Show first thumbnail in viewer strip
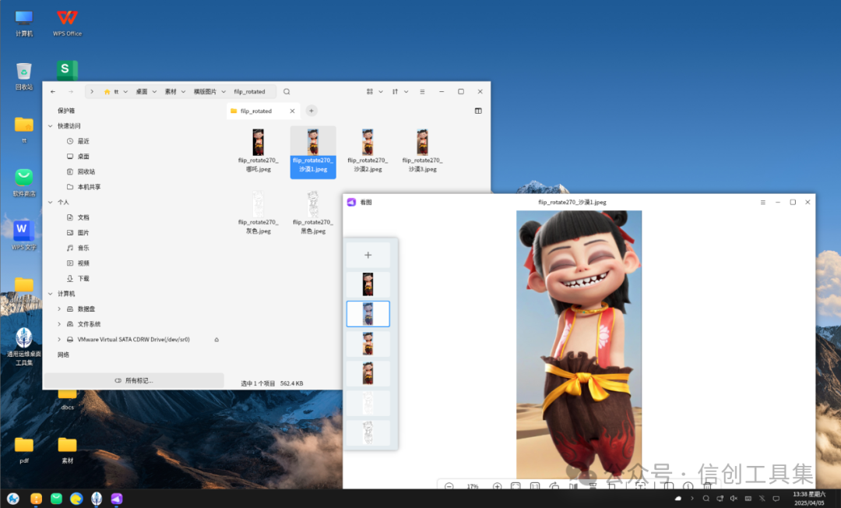The height and width of the screenshot is (508, 841). pyautogui.click(x=368, y=284)
